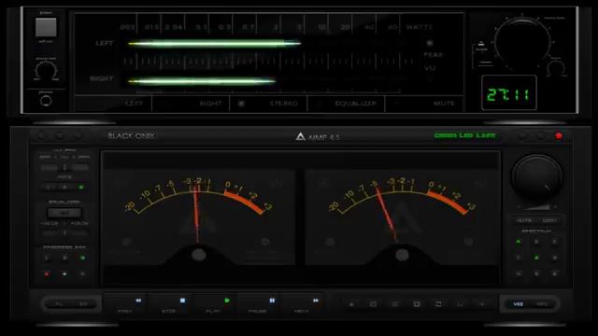Click the Next track button
The height and width of the screenshot is (336, 598).
tap(303, 304)
